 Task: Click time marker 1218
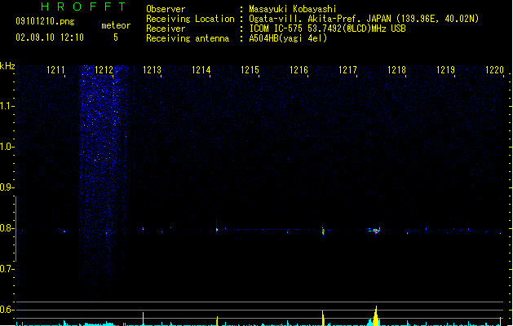pyautogui.click(x=396, y=70)
